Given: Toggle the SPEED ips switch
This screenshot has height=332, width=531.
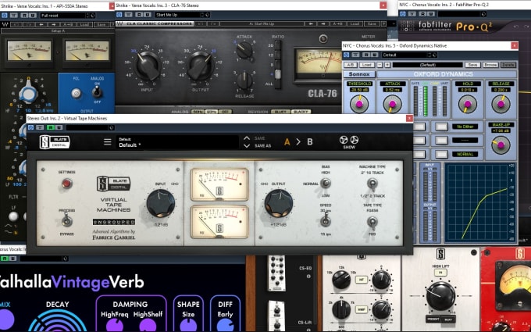Looking at the screenshot, I should 326,220.
